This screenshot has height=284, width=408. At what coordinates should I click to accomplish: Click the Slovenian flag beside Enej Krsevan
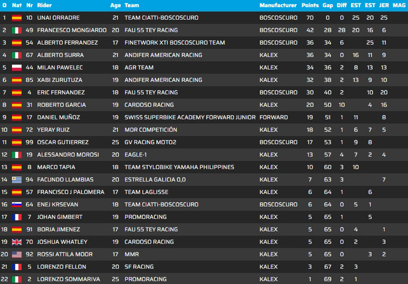coord(17,204)
